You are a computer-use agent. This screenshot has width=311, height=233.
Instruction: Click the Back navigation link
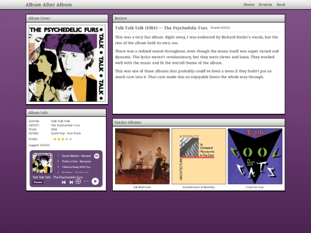[x=281, y=5]
